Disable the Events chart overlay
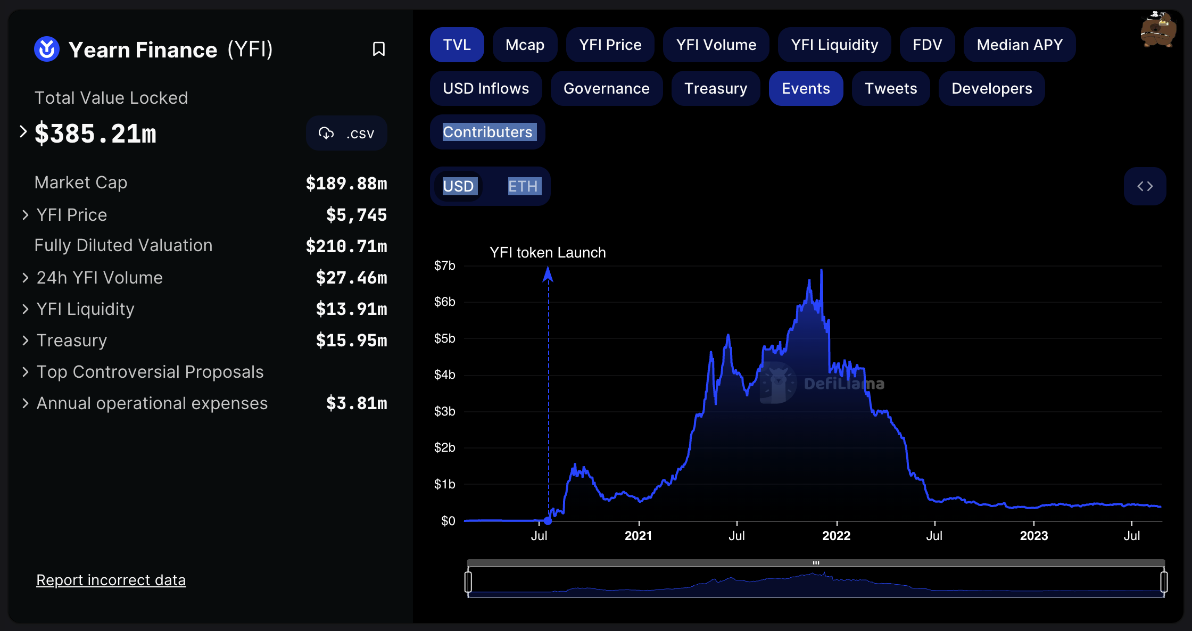The image size is (1192, 631). click(805, 88)
